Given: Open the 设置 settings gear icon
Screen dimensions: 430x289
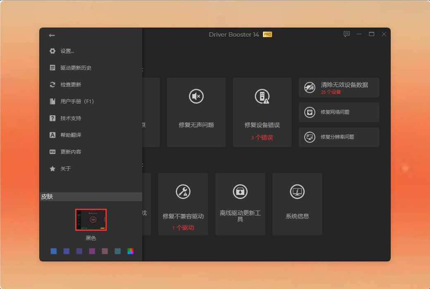Looking at the screenshot, I should click(x=53, y=51).
